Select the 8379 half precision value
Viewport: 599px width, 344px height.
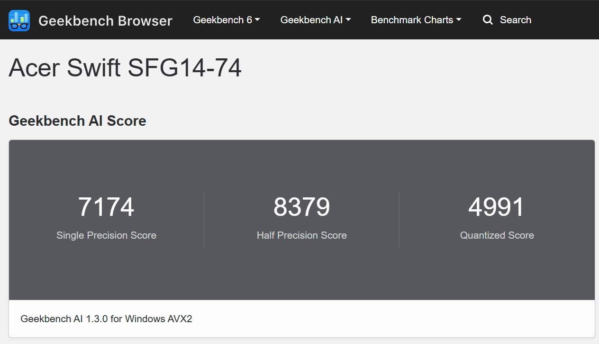tap(302, 207)
